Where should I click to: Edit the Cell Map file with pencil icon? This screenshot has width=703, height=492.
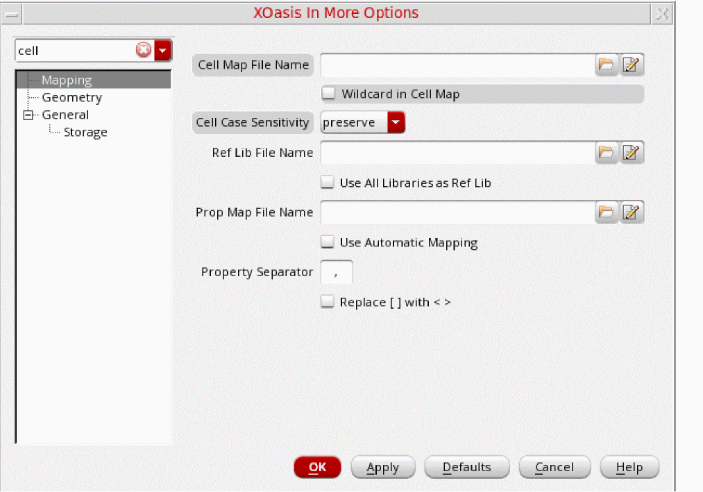(x=632, y=65)
